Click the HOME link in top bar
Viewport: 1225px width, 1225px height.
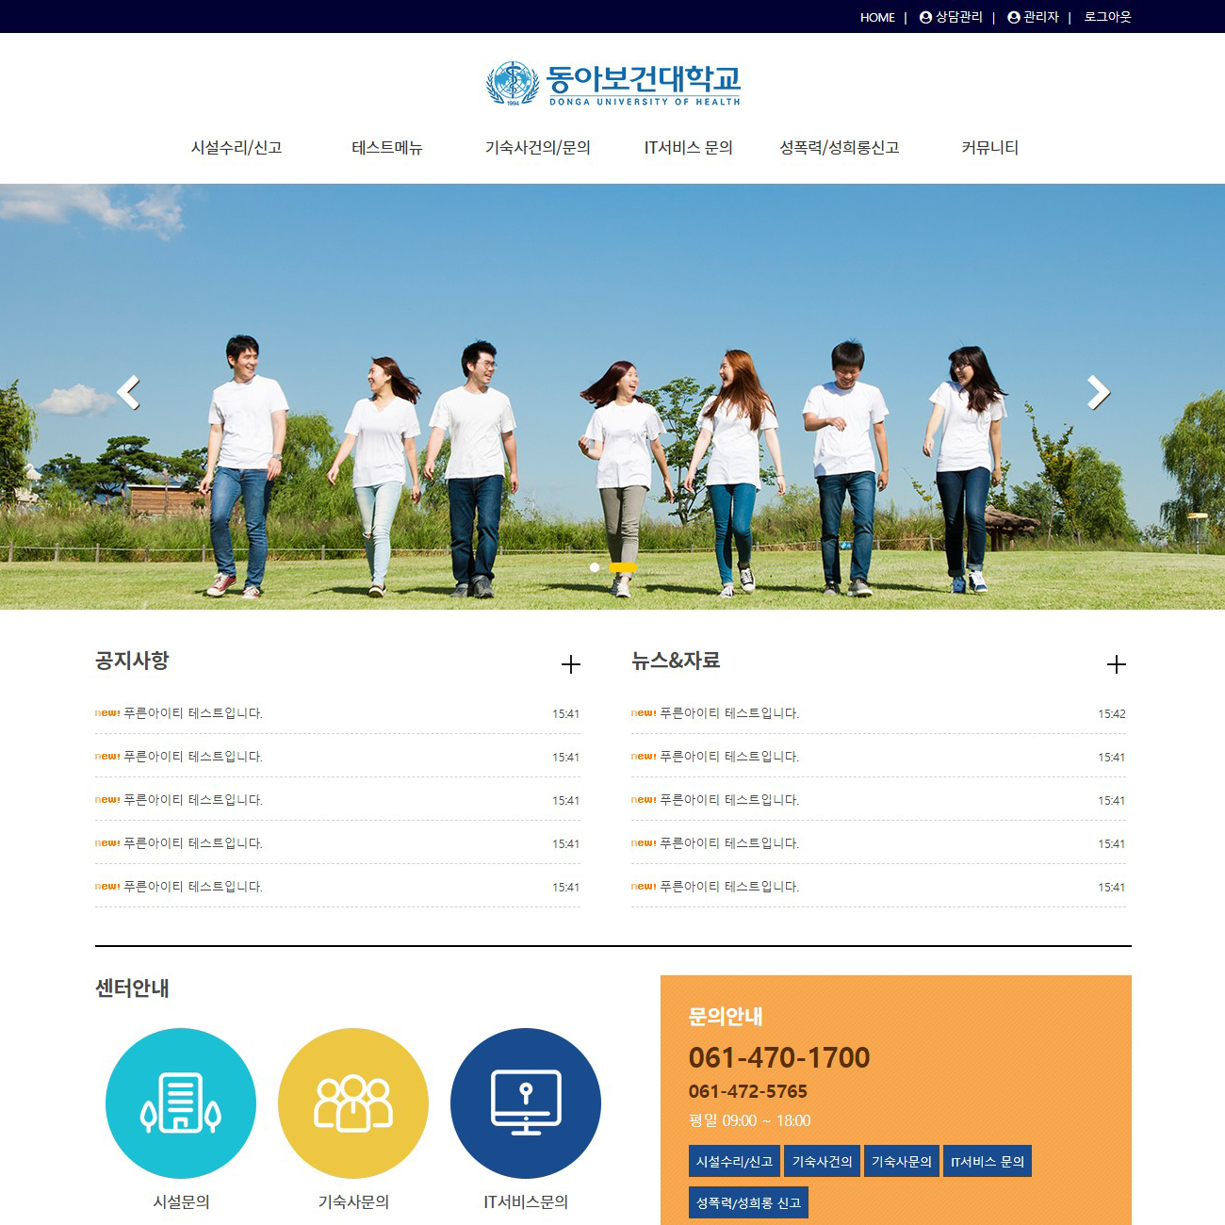[877, 17]
